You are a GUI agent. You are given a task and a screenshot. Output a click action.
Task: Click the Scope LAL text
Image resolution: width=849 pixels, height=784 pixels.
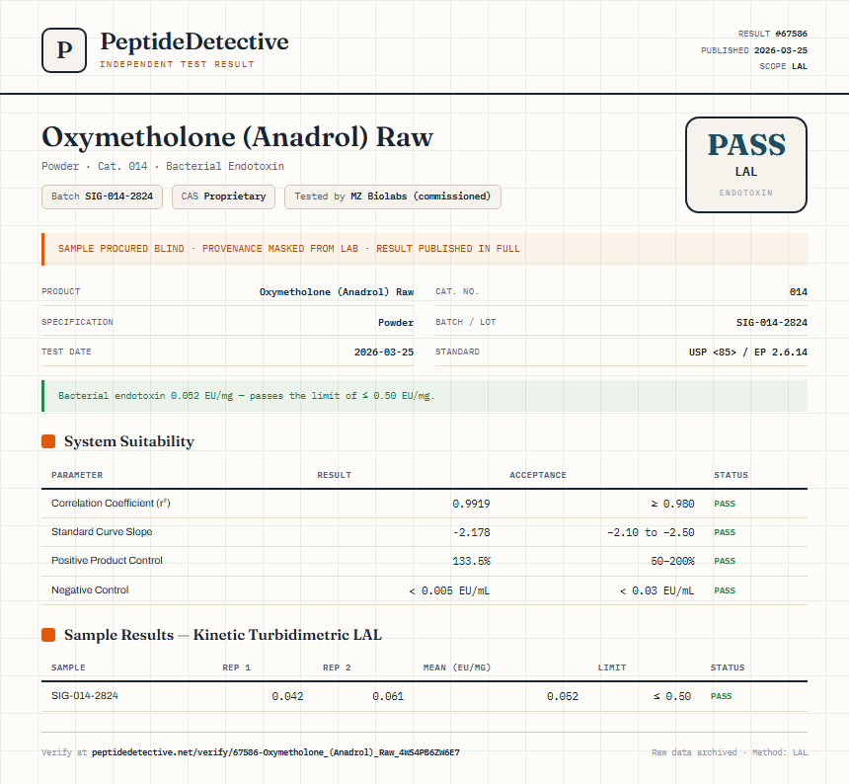[783, 66]
